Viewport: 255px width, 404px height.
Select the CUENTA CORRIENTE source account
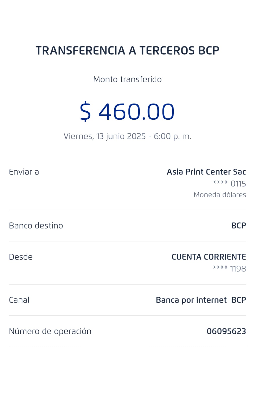click(209, 257)
